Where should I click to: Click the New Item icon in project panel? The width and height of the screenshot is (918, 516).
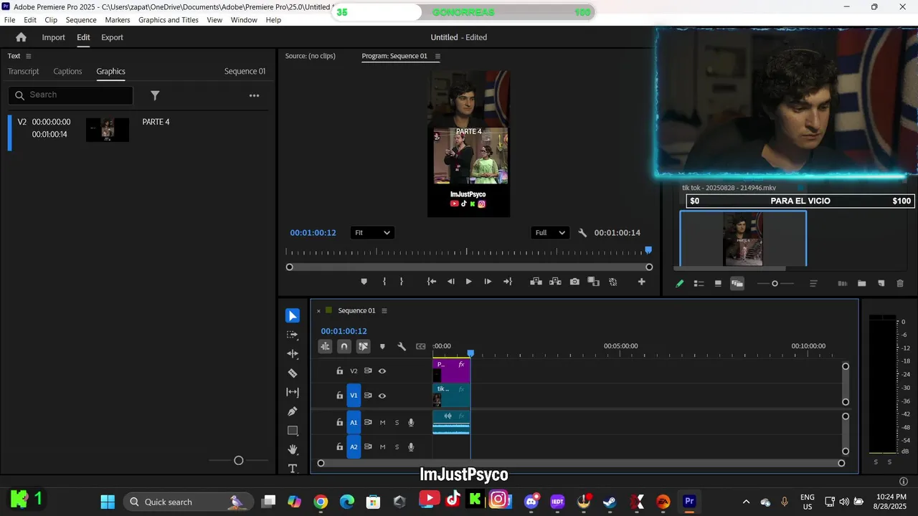[881, 284]
